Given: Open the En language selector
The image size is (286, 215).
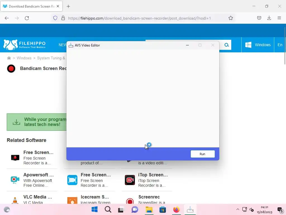Looking at the screenshot, I should click(x=280, y=45).
